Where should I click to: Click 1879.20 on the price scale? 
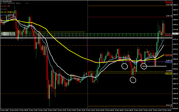[x=176, y=25]
